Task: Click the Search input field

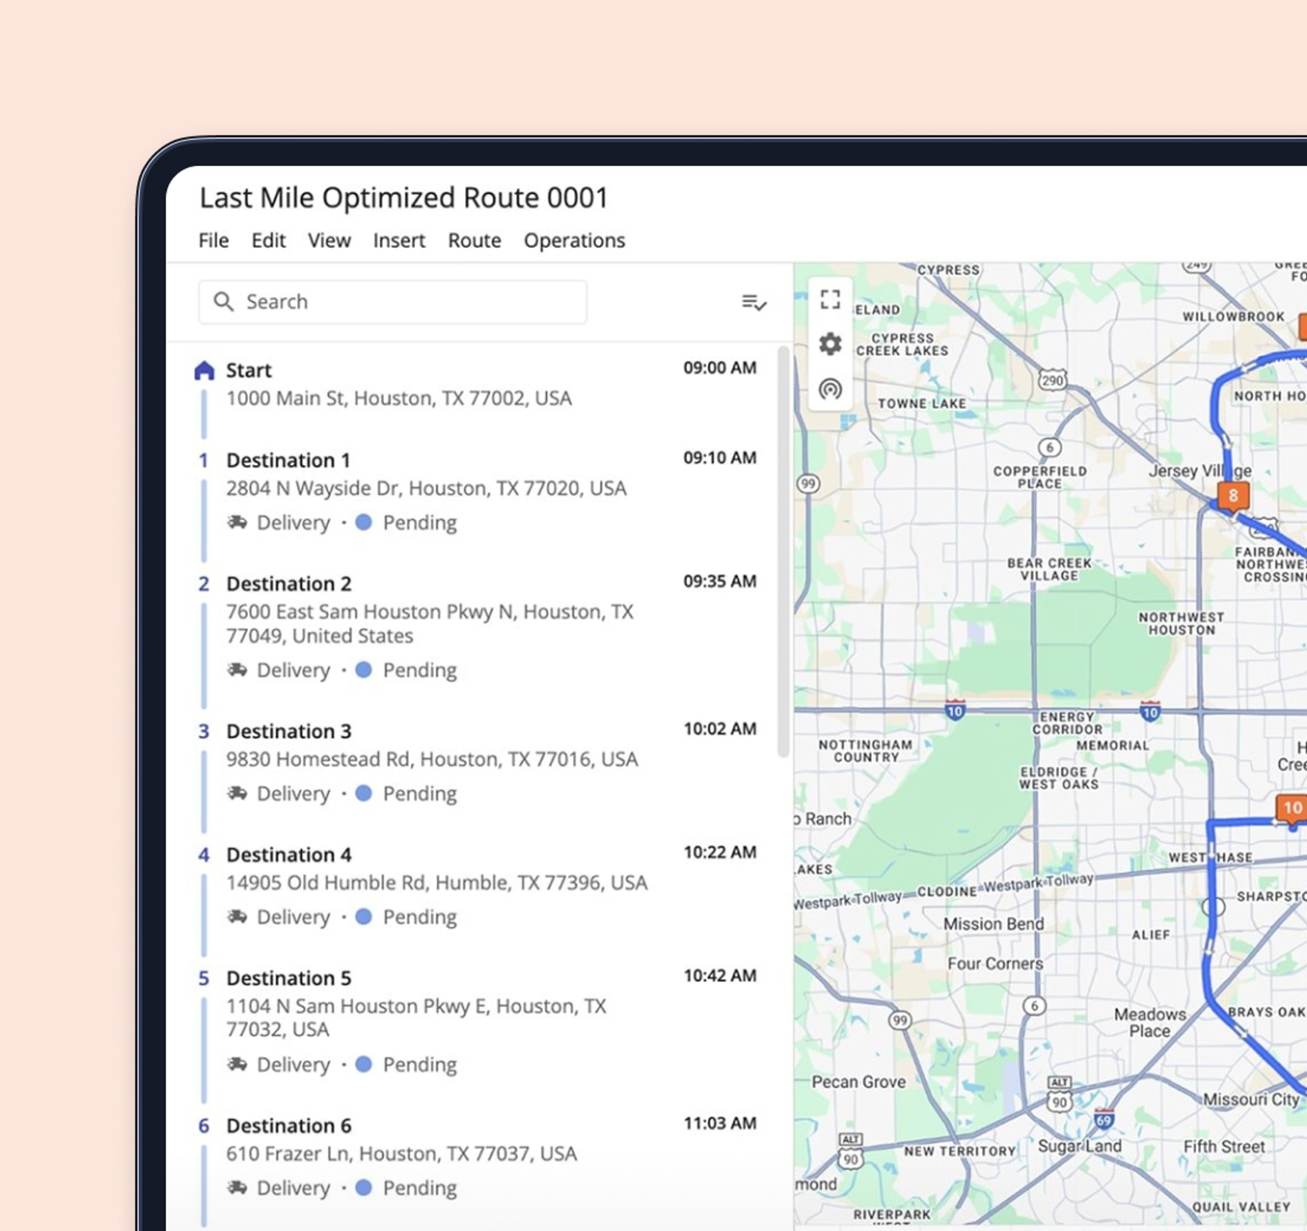Action: point(392,302)
